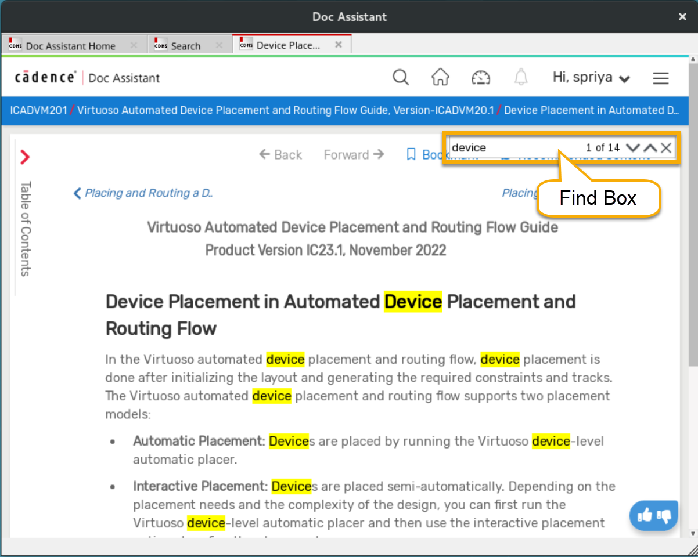Jump to next find match arrow
698x557 pixels.
point(633,148)
